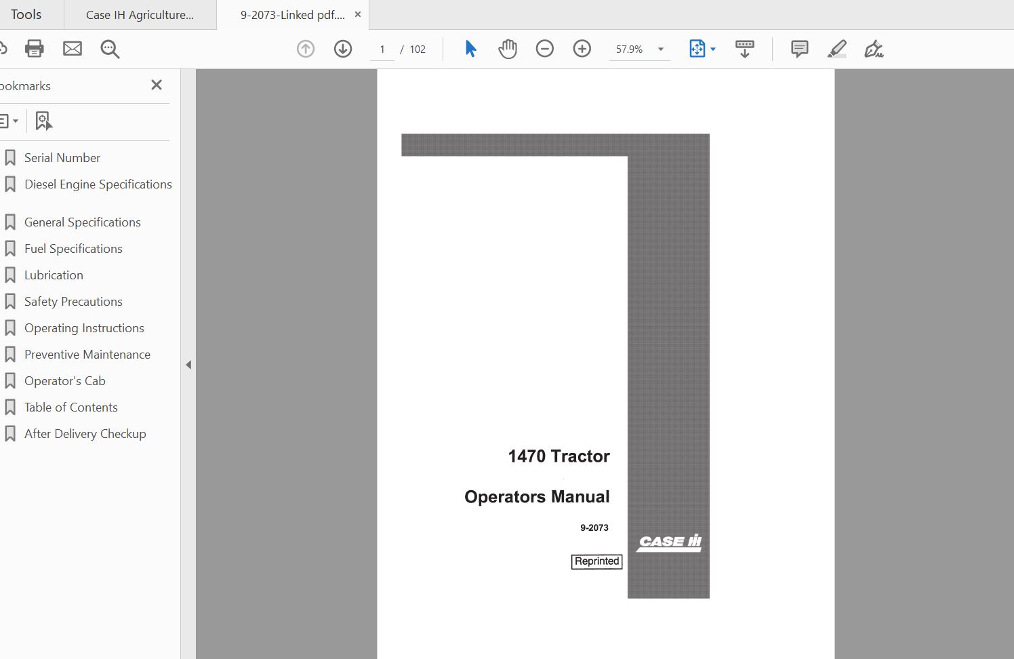Click the Case IH logo on the cover
Viewport: 1014px width, 659px height.
point(670,542)
